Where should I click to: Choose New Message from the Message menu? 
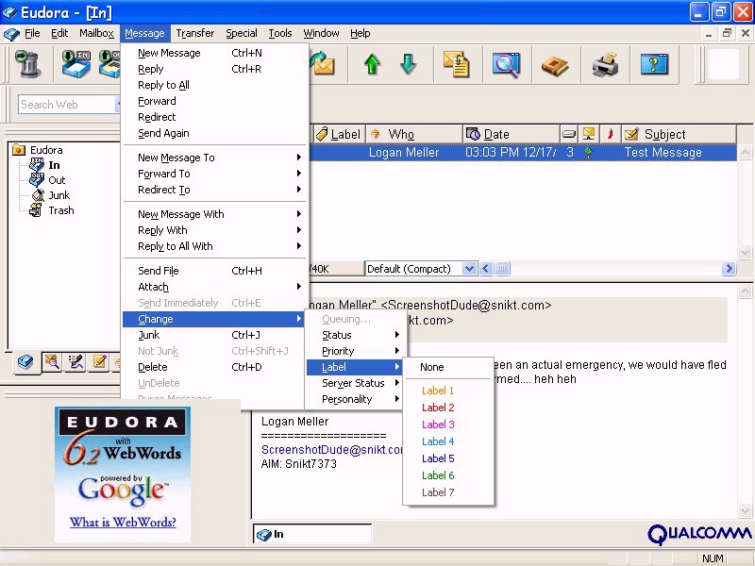pos(214,53)
